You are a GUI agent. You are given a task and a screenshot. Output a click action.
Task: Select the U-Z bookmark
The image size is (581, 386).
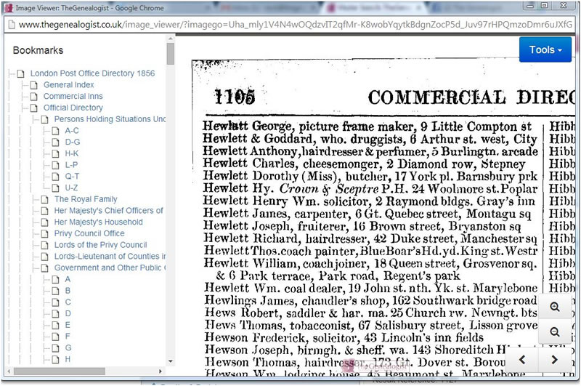pyautogui.click(x=71, y=188)
